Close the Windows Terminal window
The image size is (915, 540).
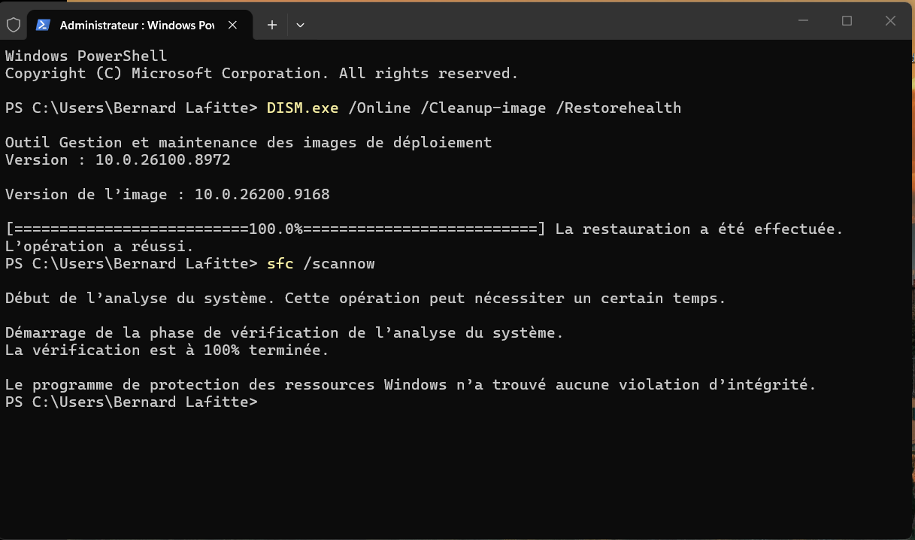coord(890,22)
